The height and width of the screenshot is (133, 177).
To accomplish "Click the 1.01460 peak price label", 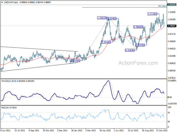I will click(152, 14).
